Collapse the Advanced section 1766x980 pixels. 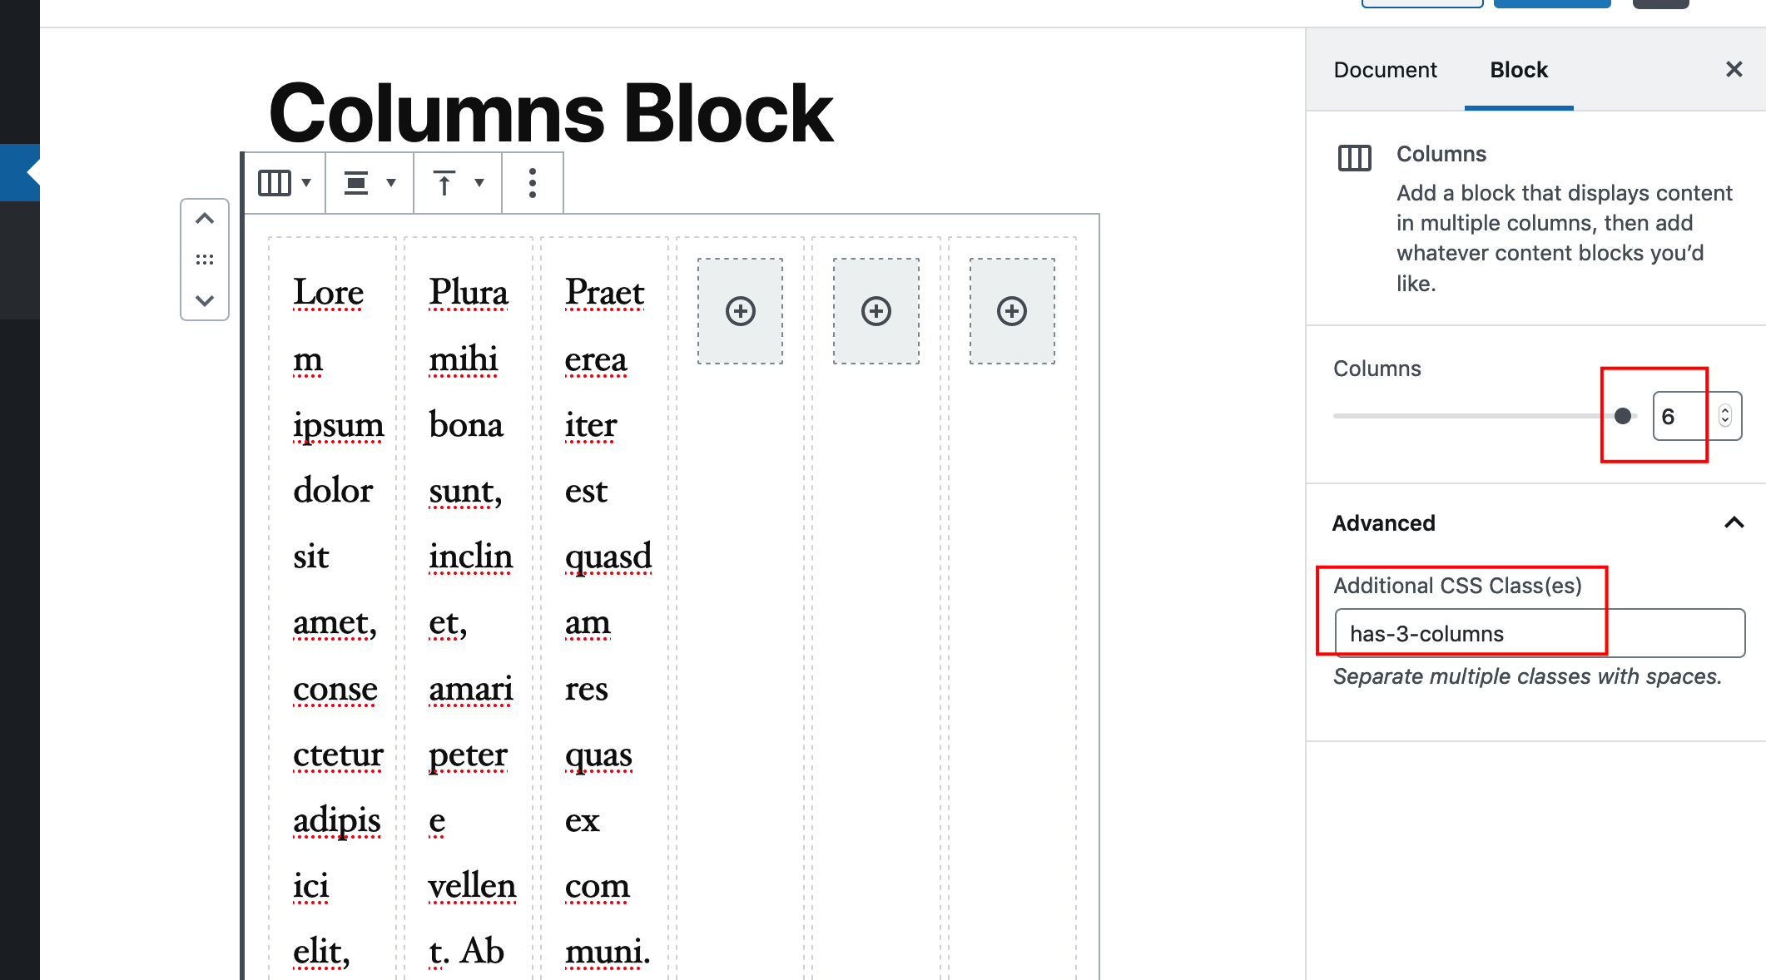point(1734,523)
